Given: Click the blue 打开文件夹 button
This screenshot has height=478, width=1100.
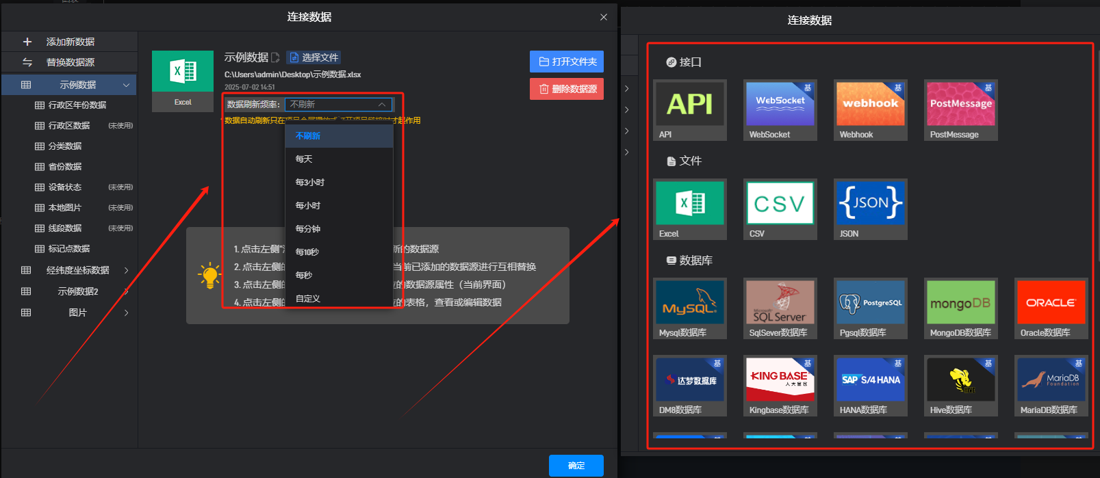Looking at the screenshot, I should (567, 62).
